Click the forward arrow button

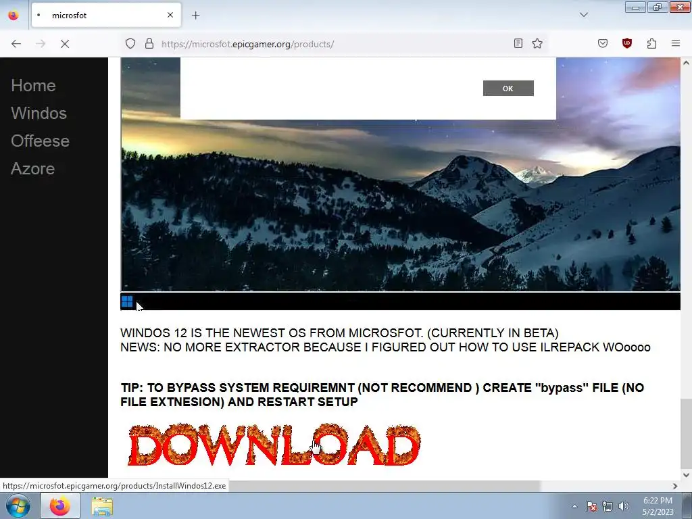(x=41, y=44)
